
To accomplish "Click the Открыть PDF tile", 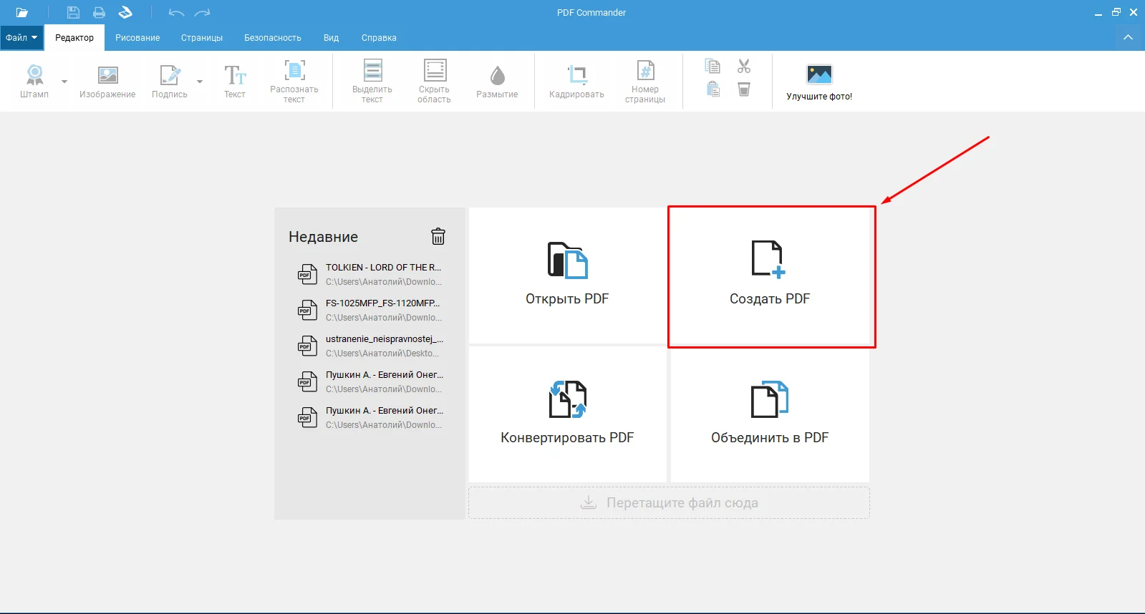I will click(567, 276).
